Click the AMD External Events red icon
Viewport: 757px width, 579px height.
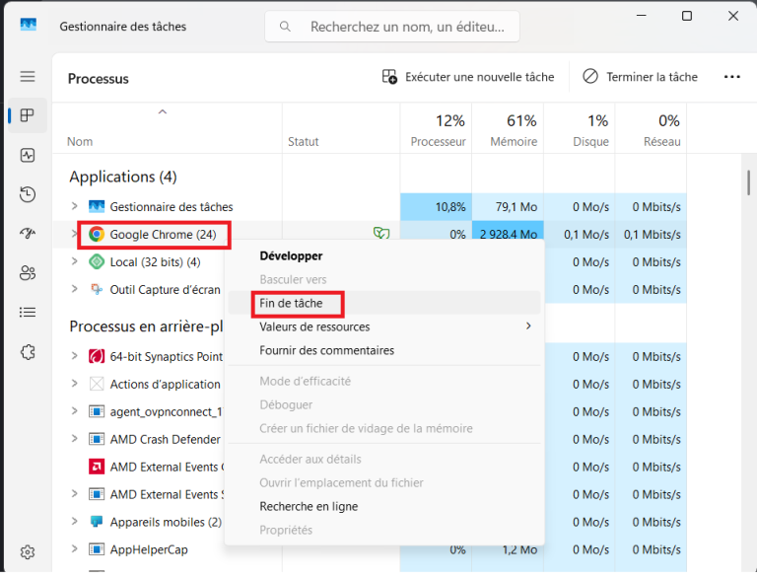(97, 467)
